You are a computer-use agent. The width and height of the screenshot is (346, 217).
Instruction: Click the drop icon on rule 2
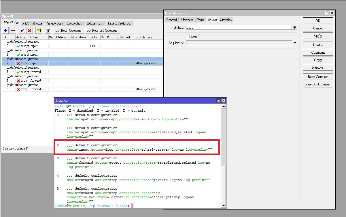click(18, 63)
